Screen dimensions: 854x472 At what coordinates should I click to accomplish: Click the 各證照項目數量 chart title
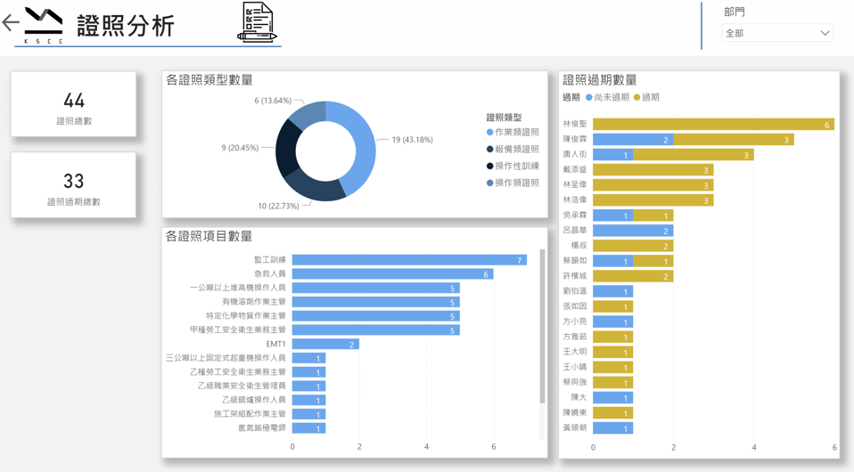point(209,236)
